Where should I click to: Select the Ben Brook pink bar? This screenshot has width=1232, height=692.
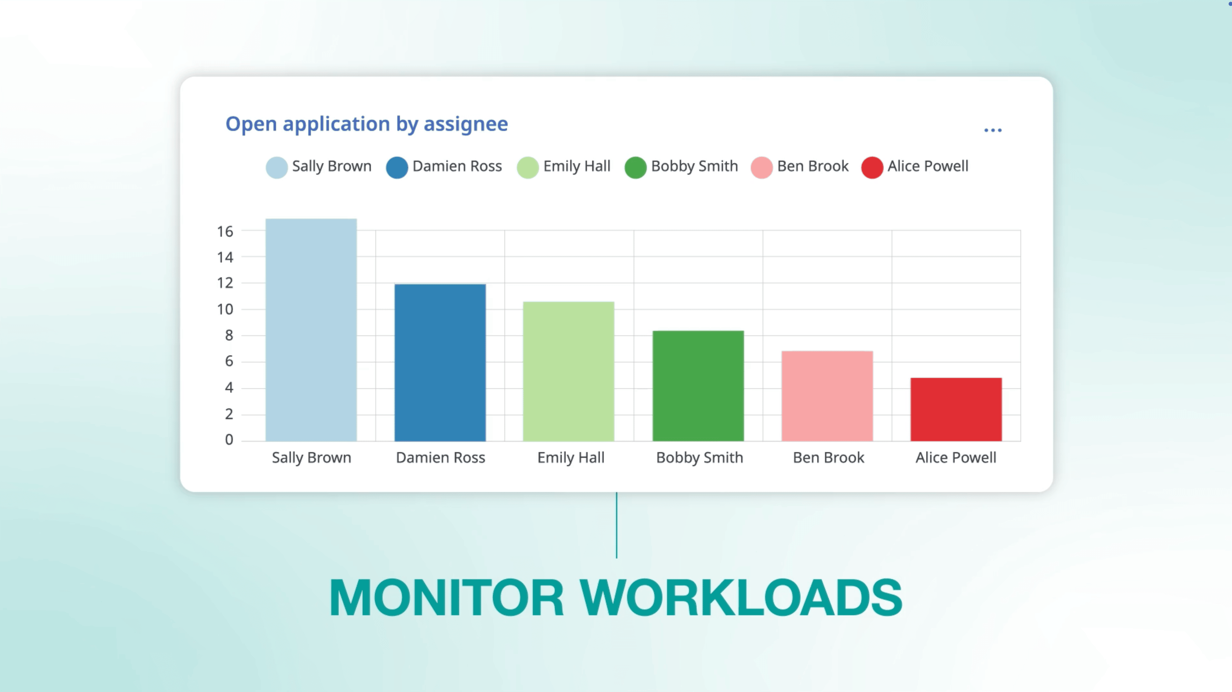tap(827, 396)
